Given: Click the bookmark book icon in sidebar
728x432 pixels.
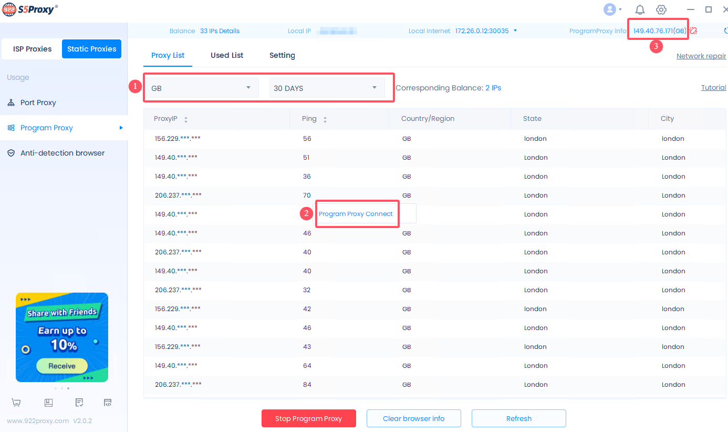Looking at the screenshot, I should (x=48, y=403).
